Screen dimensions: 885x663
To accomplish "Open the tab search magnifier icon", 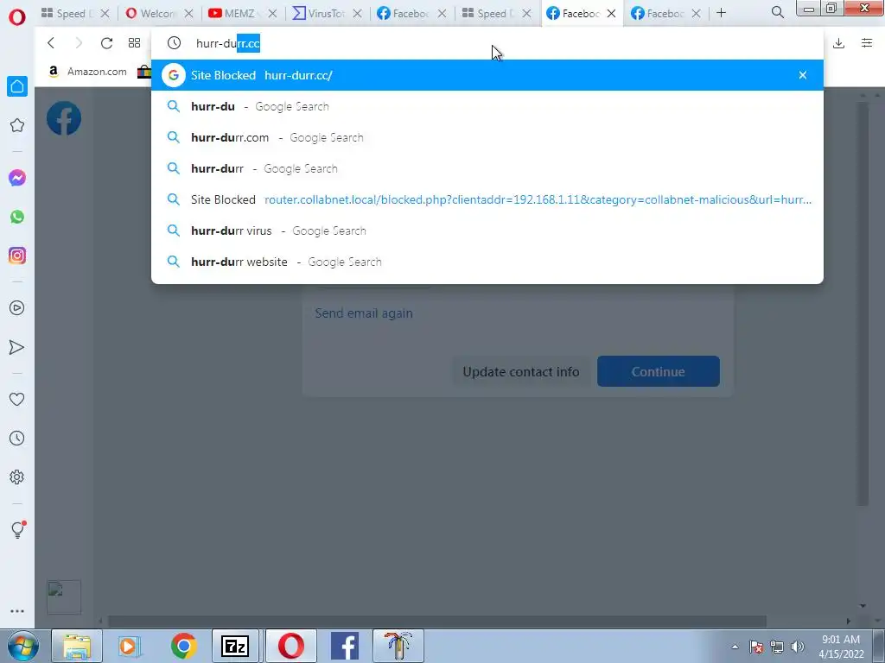I will point(777,12).
